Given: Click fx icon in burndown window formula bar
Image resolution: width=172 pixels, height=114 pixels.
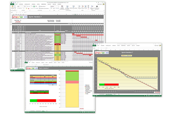Looking at the screenshot, I should click(x=106, y=48).
